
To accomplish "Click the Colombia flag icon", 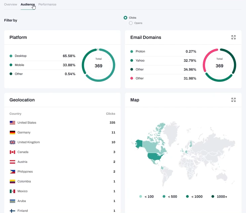I will [x=12, y=182].
